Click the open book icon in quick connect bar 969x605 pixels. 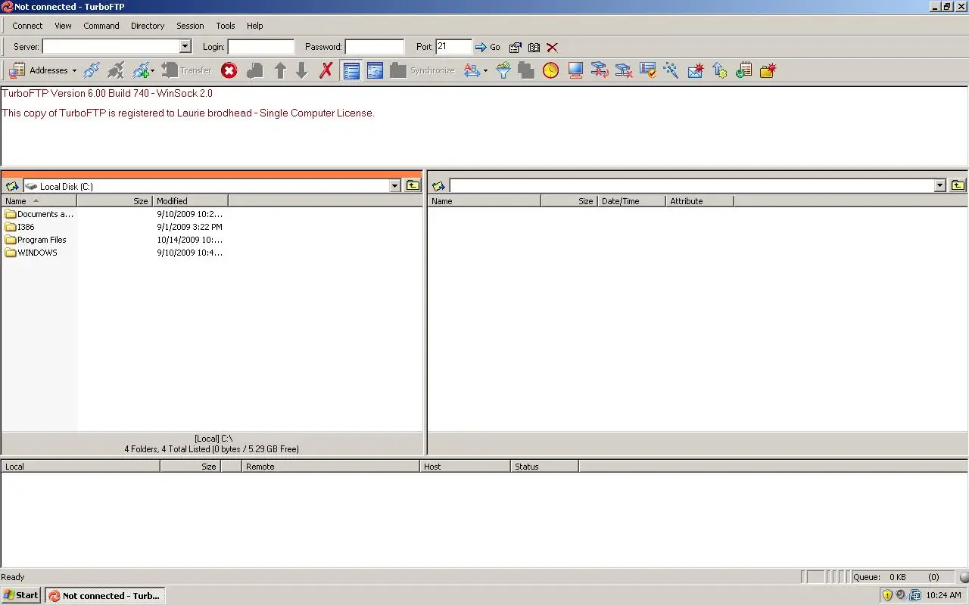[x=534, y=47]
